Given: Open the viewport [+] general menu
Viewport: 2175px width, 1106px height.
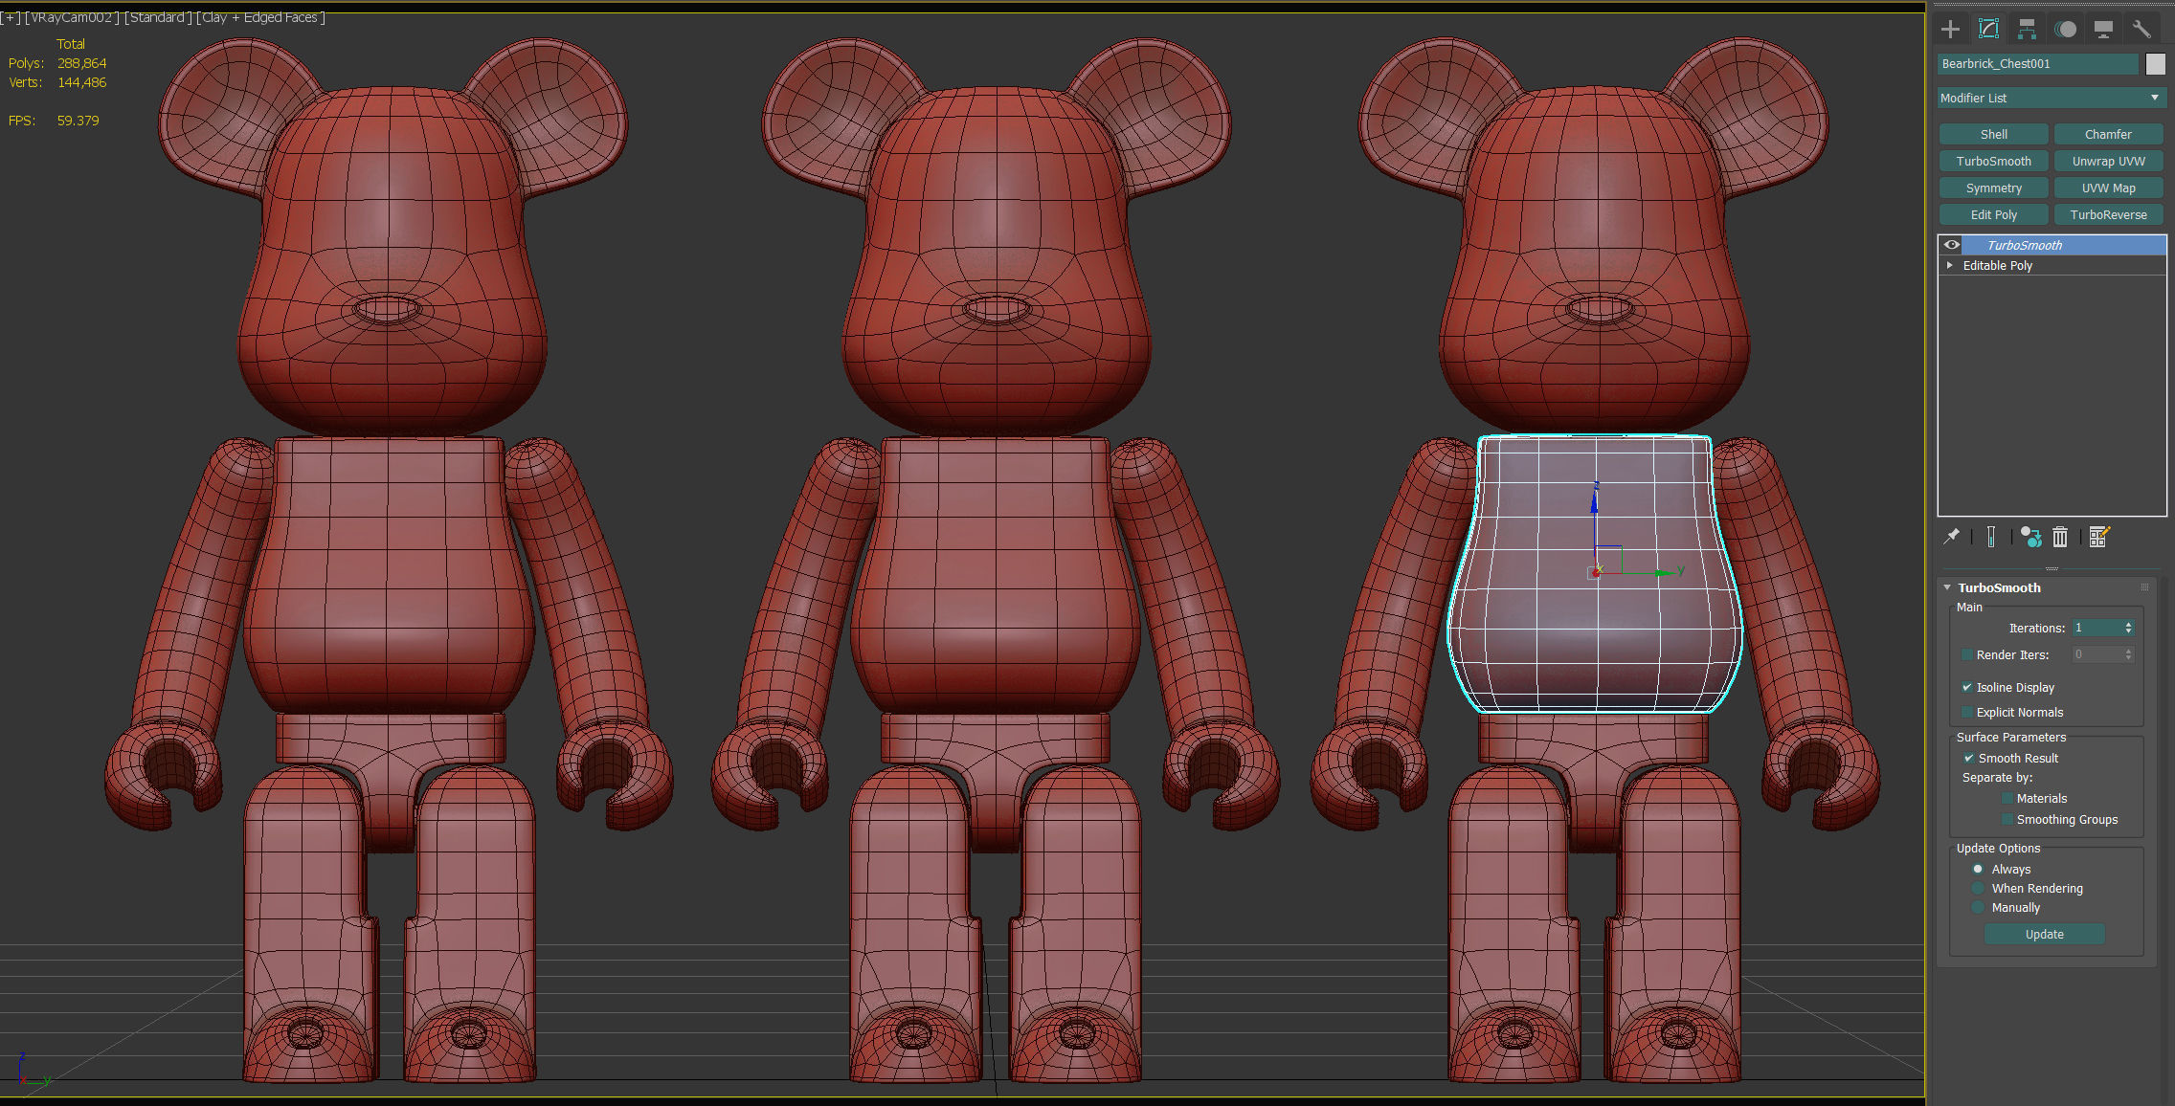Looking at the screenshot, I should coord(11,17).
